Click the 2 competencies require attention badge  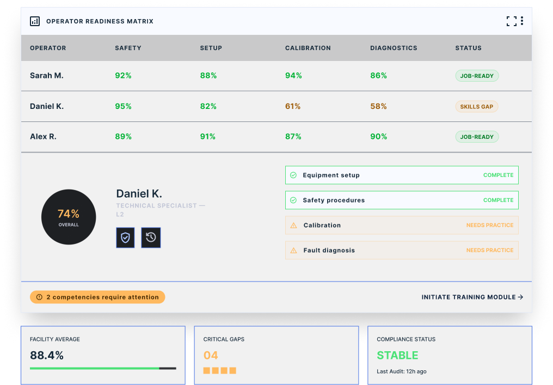coord(97,297)
